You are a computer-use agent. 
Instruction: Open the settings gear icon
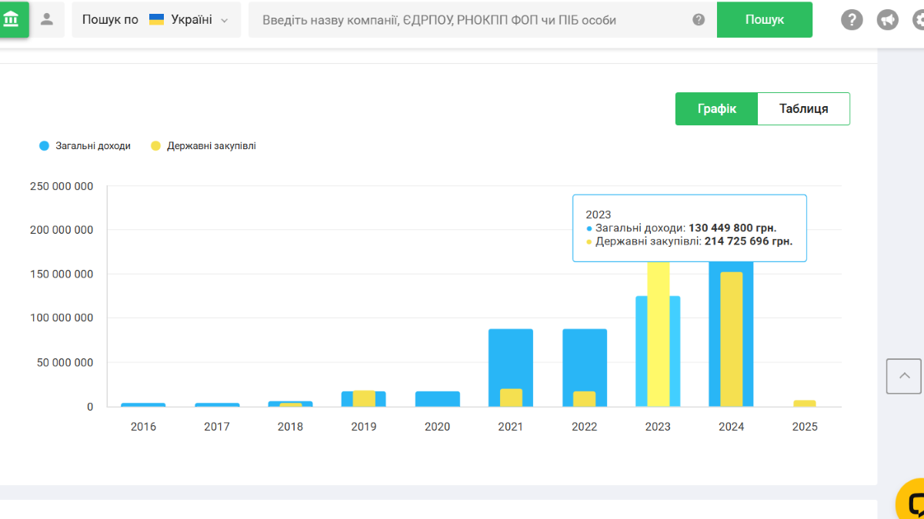(x=918, y=20)
